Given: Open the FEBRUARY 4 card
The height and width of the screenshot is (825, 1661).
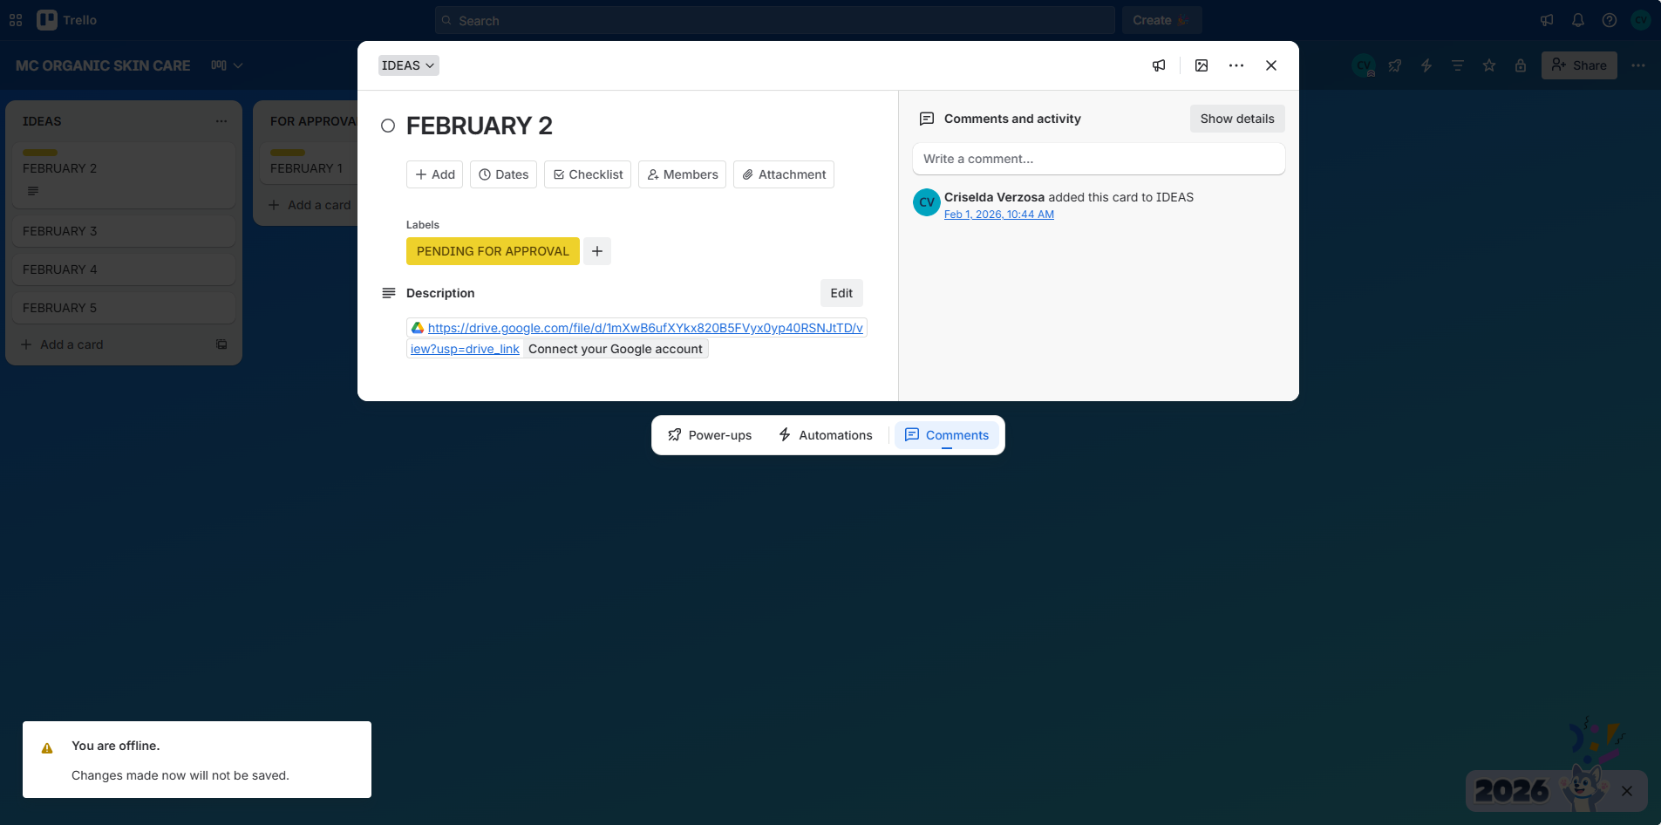Looking at the screenshot, I should point(124,269).
